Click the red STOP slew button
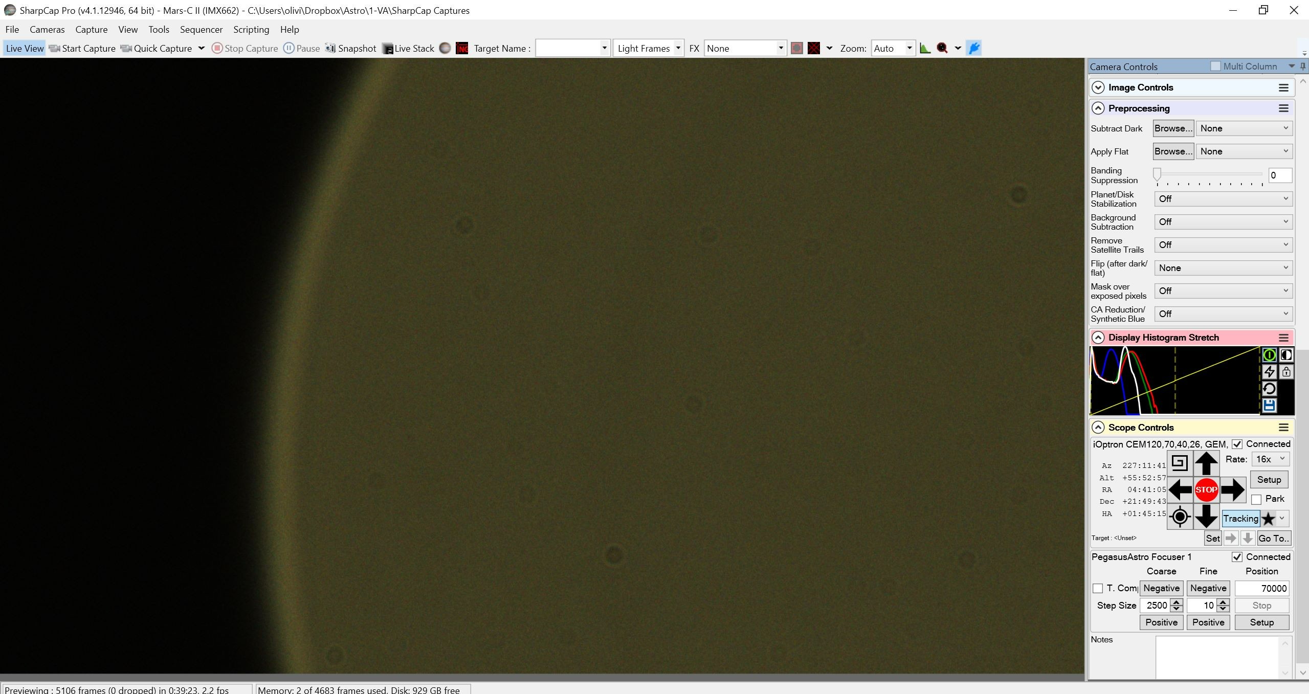The width and height of the screenshot is (1309, 694). (1206, 489)
